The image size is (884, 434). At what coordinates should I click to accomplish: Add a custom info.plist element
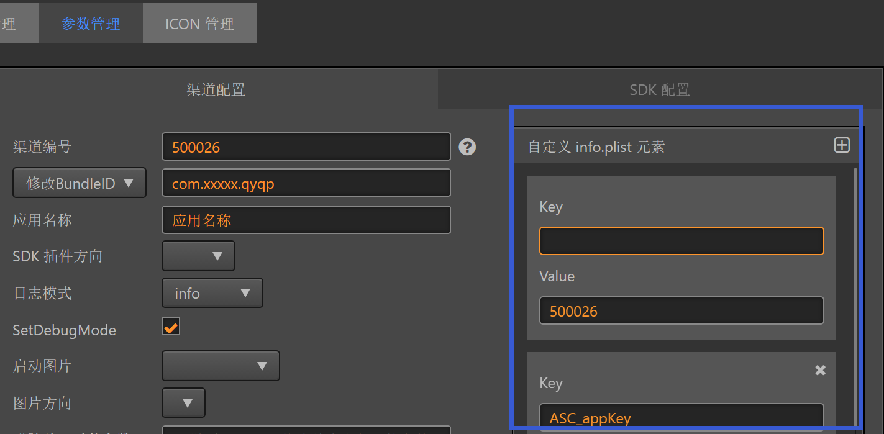click(x=841, y=145)
